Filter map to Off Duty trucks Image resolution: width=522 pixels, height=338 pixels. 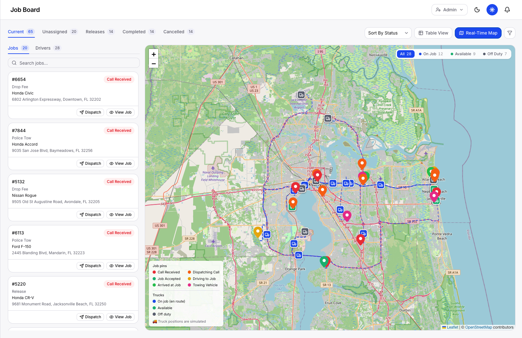click(x=495, y=54)
